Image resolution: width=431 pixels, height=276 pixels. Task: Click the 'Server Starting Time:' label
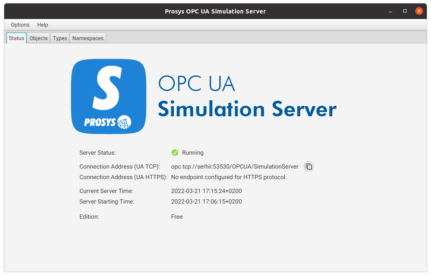pyautogui.click(x=106, y=201)
